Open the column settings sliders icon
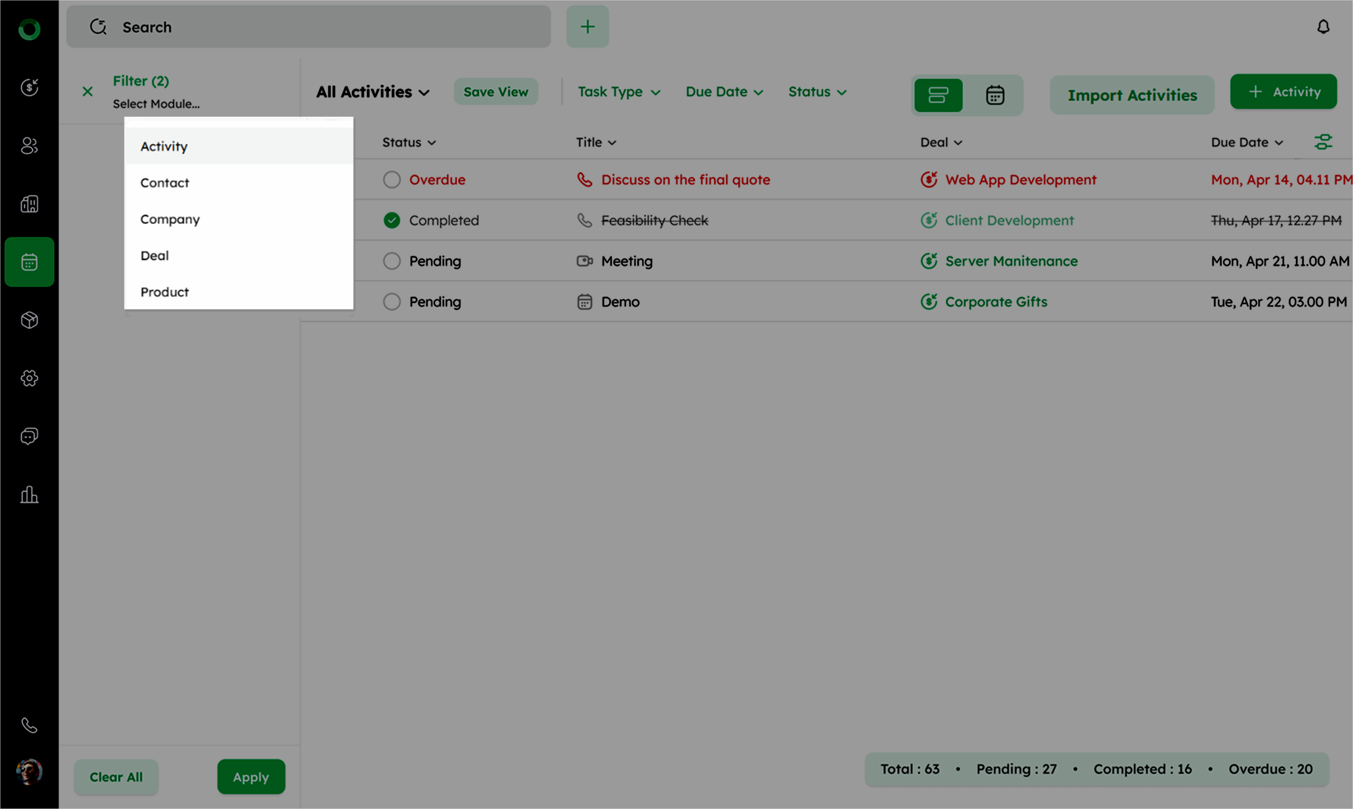Viewport: 1353px width, 809px height. tap(1323, 142)
